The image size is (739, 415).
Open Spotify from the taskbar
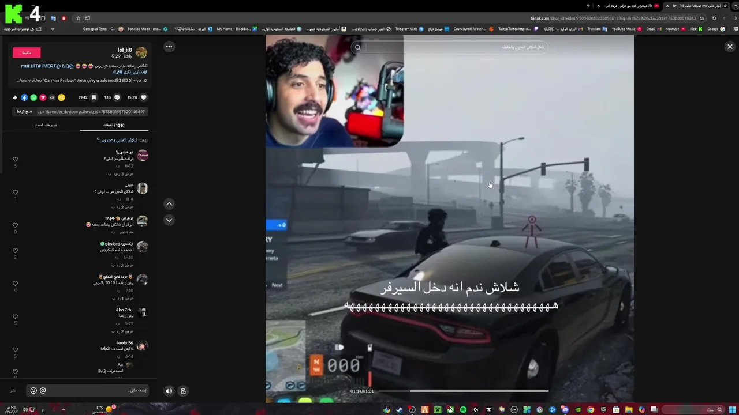click(x=463, y=410)
